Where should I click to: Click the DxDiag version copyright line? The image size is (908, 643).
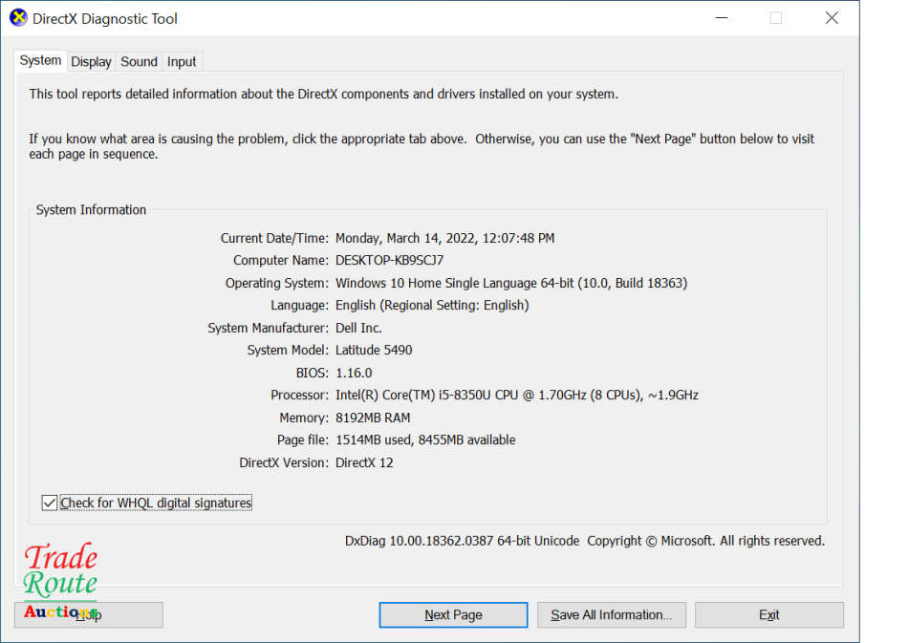pyautogui.click(x=584, y=541)
